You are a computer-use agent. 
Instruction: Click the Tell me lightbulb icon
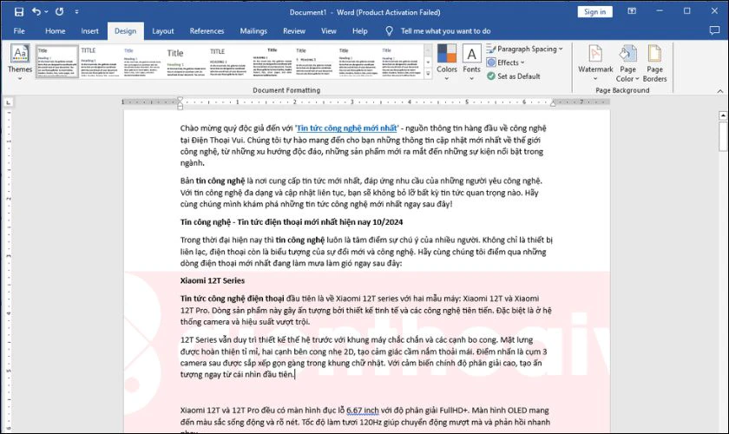tap(389, 30)
